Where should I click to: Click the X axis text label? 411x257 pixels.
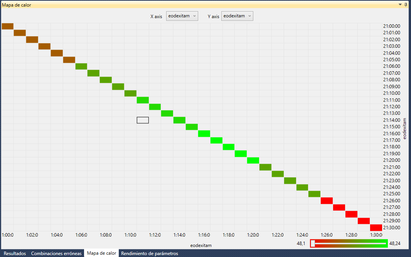[156, 16]
